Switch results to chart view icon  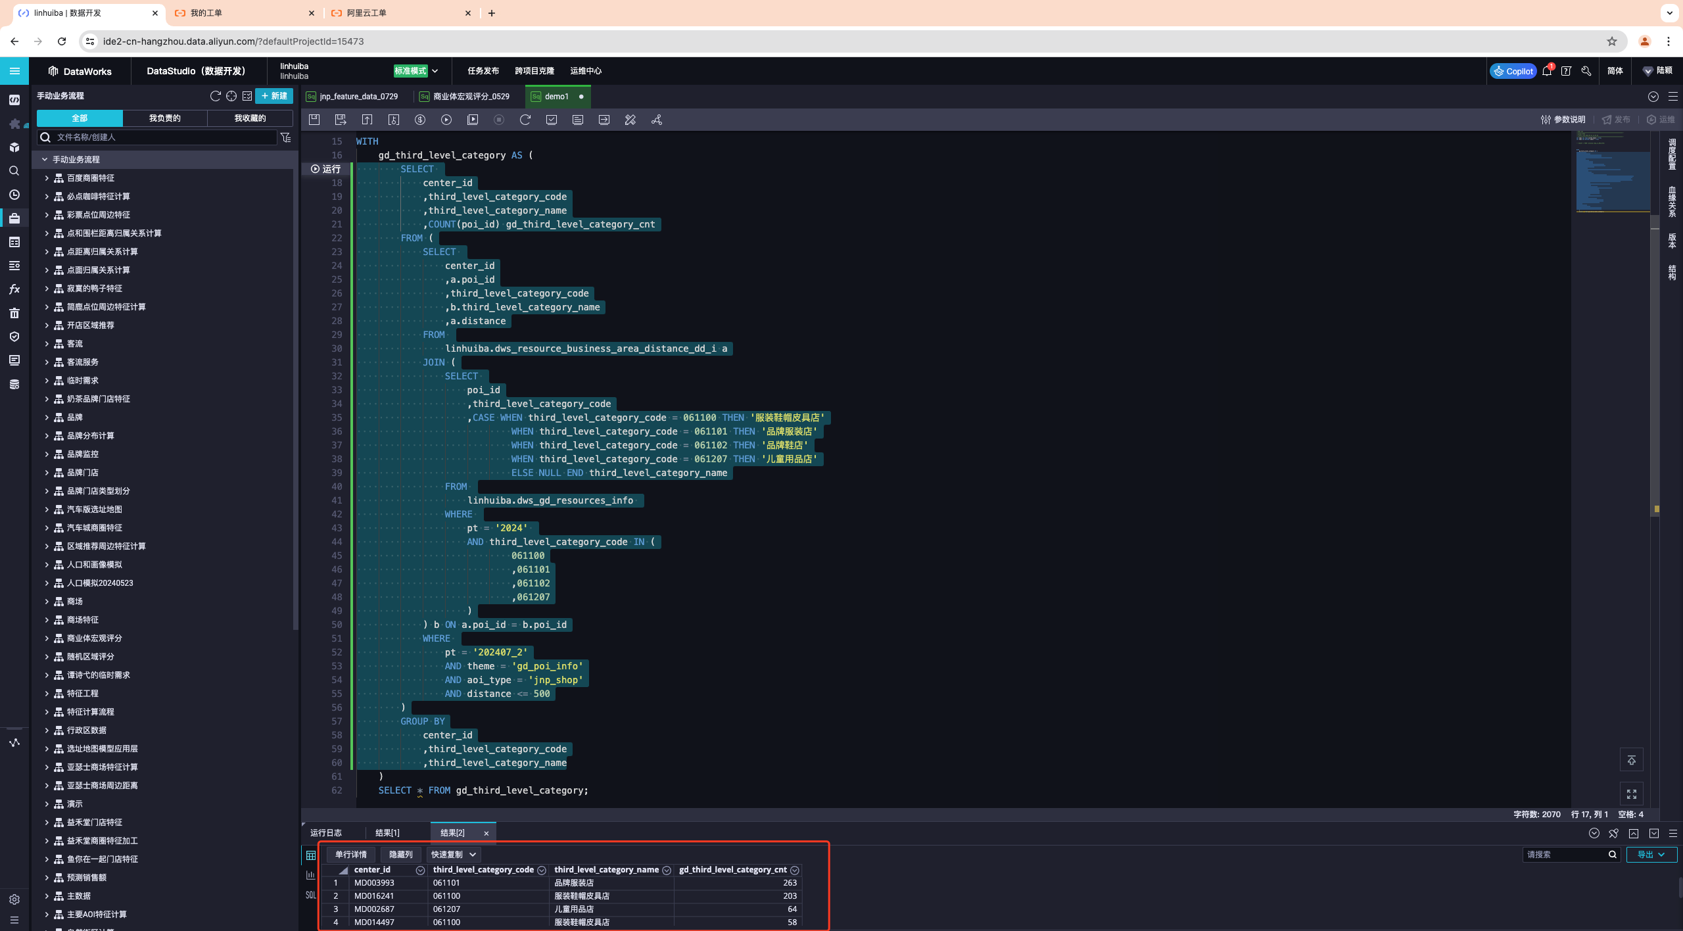(310, 874)
